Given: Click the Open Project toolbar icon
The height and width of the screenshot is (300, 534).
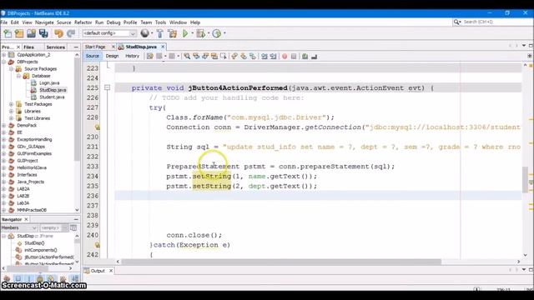Looking at the screenshot, I should [32, 33].
